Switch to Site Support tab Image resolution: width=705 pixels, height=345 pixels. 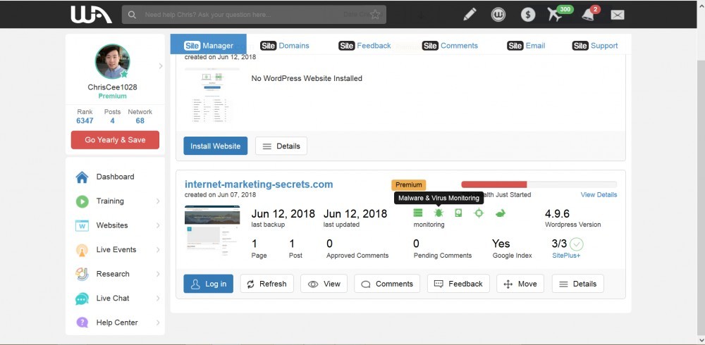(x=595, y=45)
